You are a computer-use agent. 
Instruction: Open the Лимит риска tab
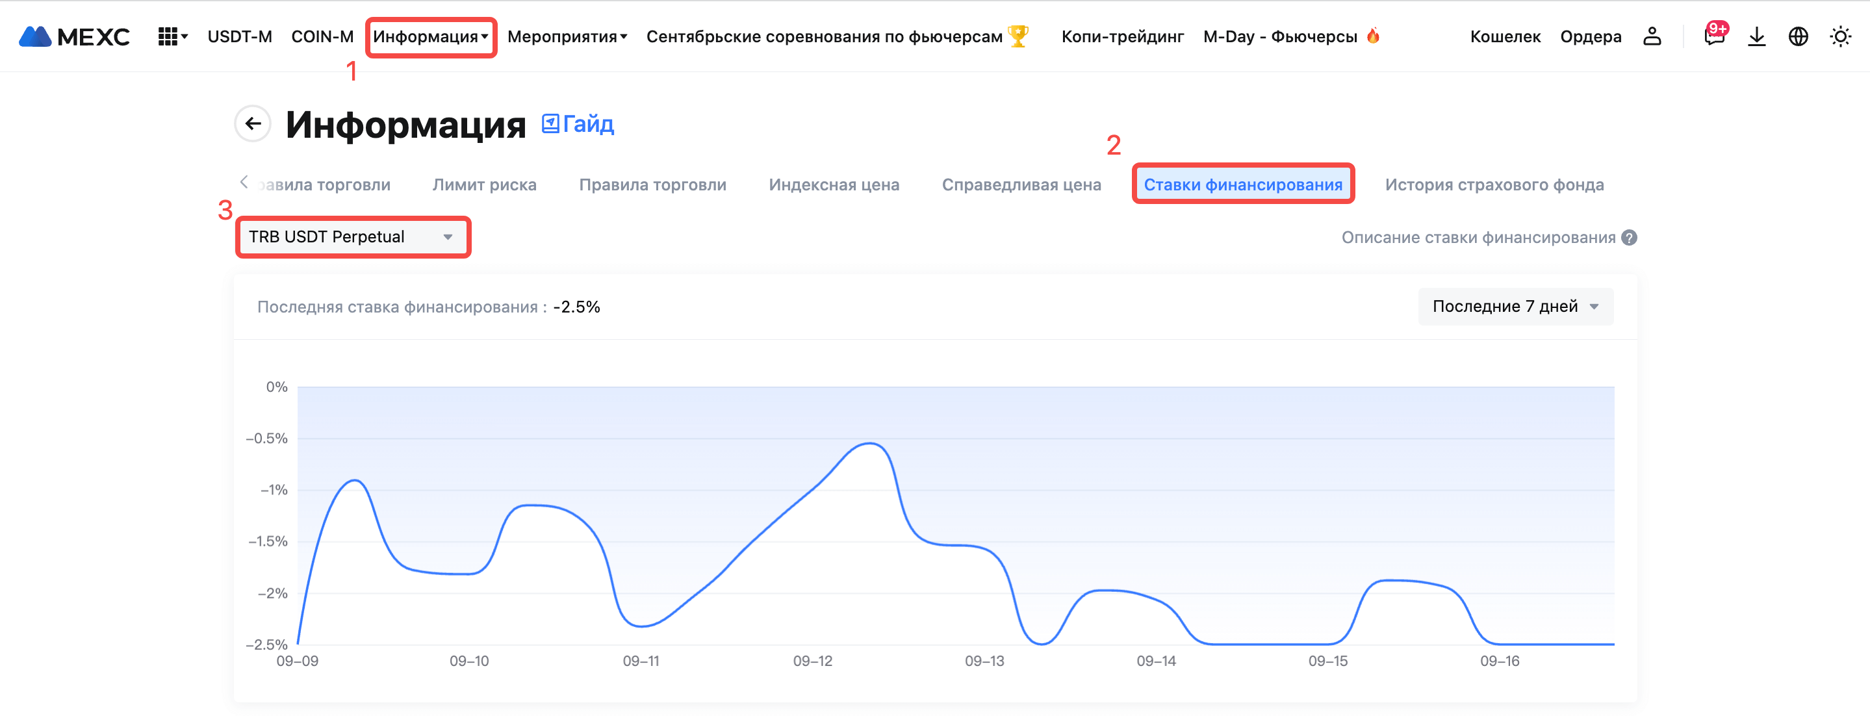click(x=484, y=185)
